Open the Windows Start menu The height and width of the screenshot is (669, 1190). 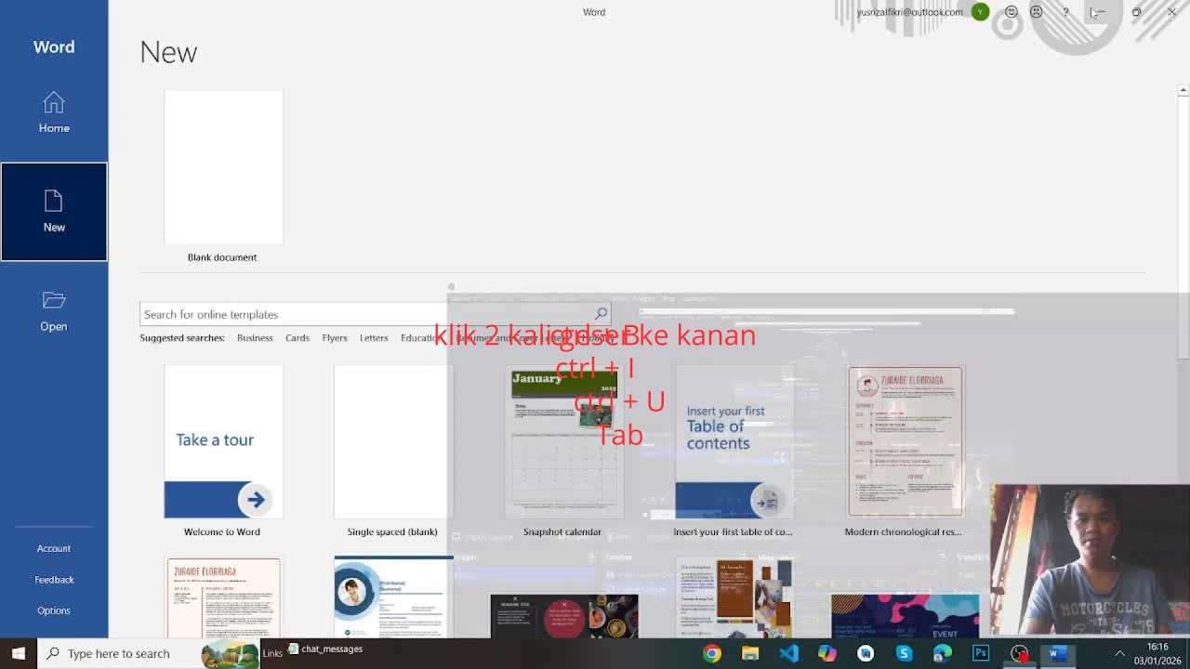19,653
